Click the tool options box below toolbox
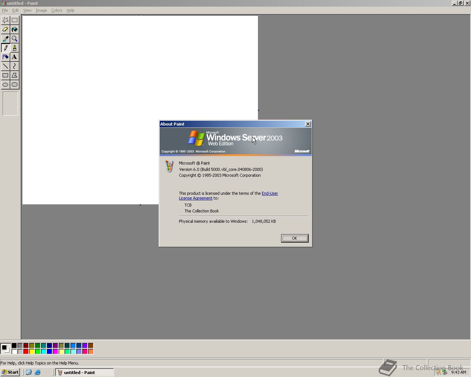The width and height of the screenshot is (471, 377). tap(10, 103)
